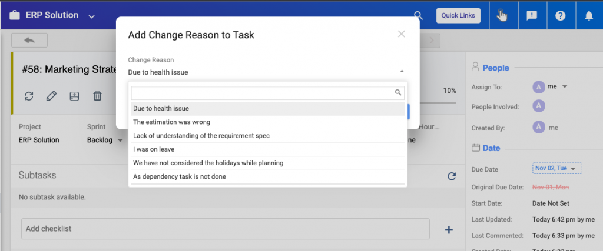
Task: Click the change reason search field
Action: (262, 93)
